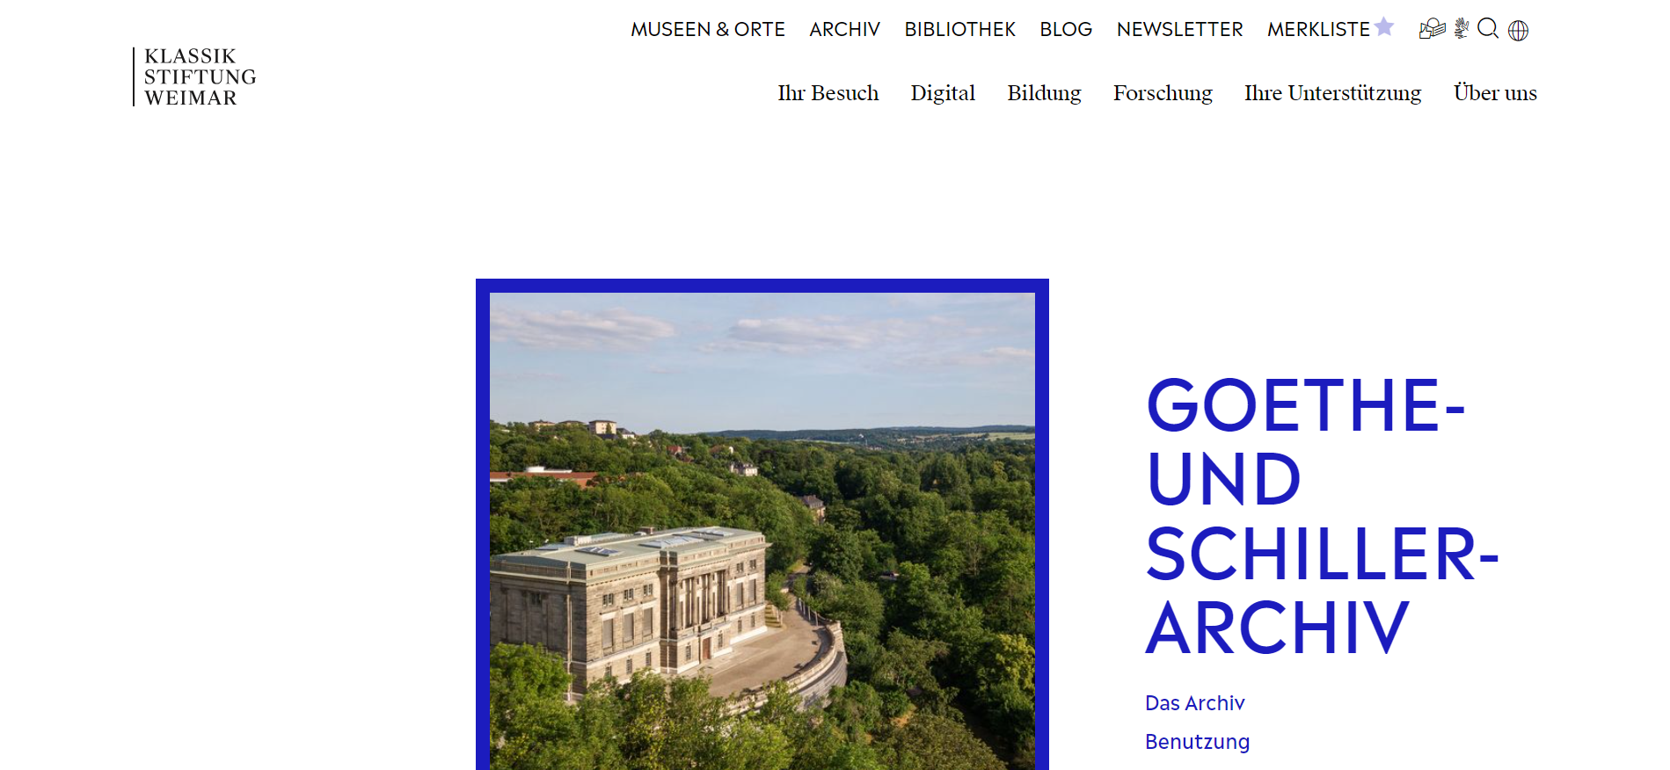Expand the Digital menu
The width and height of the screenshot is (1670, 770).
[943, 93]
